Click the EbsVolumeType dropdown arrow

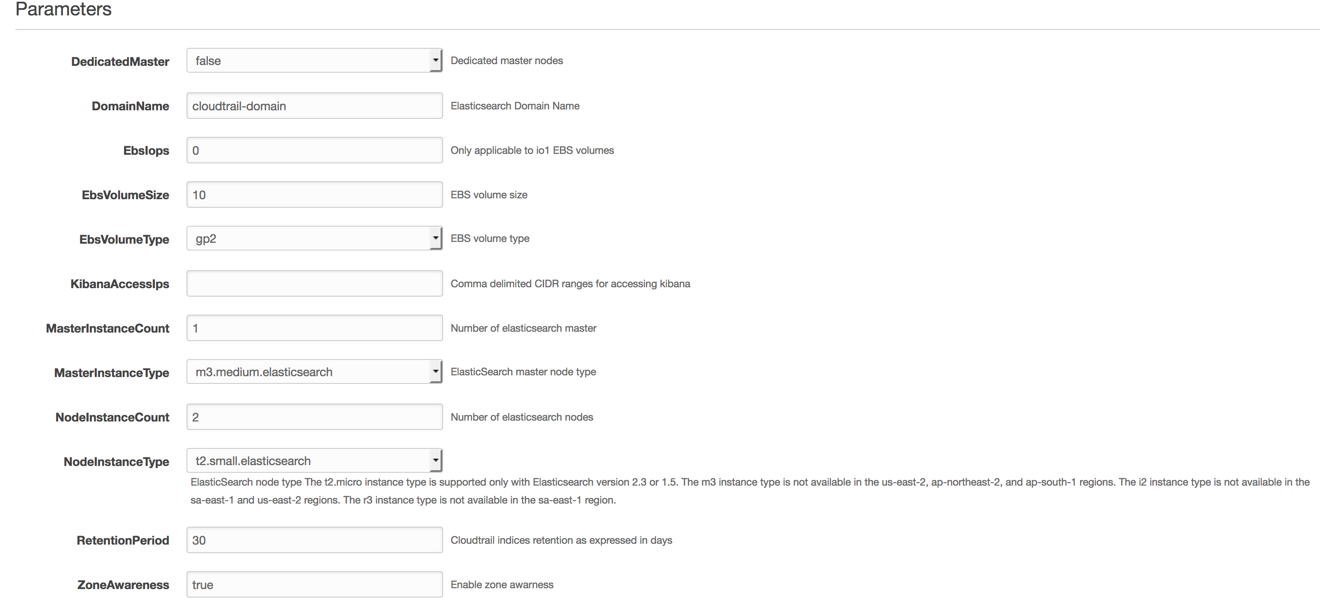tap(435, 239)
